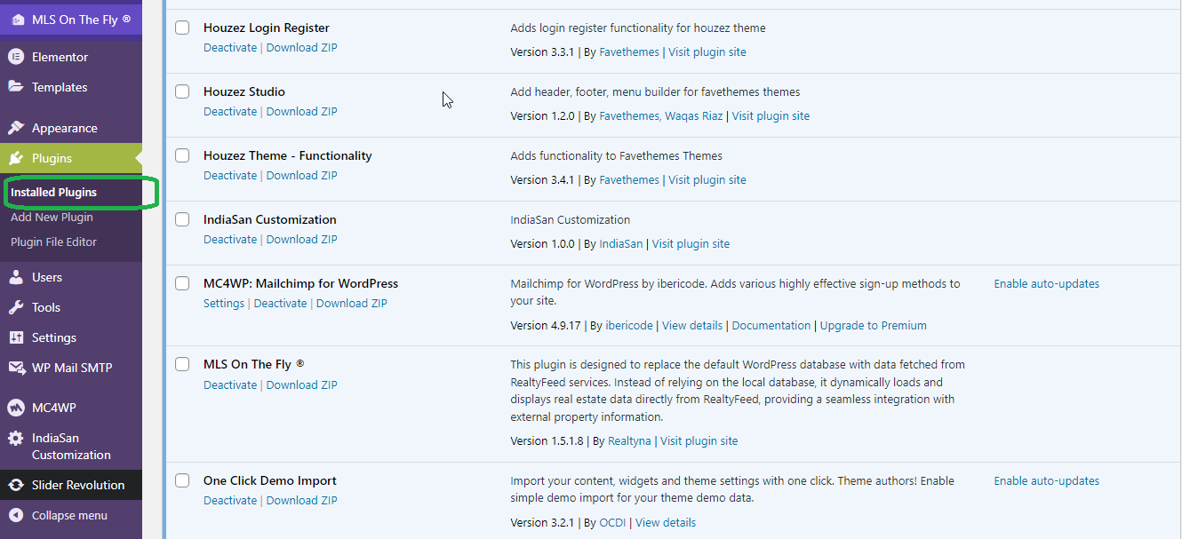Tick the IndiaSan Customization plugin checkbox

tap(182, 219)
